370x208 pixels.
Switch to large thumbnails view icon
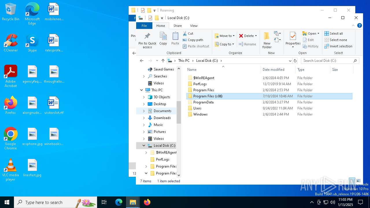point(358,181)
